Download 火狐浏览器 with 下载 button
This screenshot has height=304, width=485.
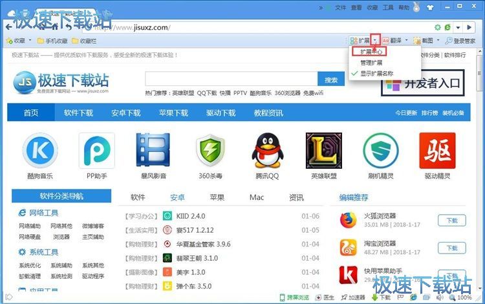tap(452, 221)
